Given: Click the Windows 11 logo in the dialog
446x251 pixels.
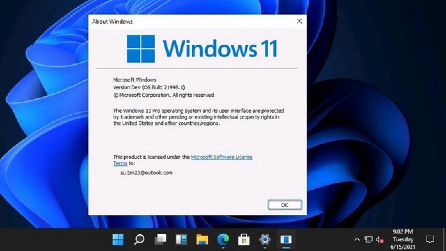Looking at the screenshot, I should click(141, 48).
